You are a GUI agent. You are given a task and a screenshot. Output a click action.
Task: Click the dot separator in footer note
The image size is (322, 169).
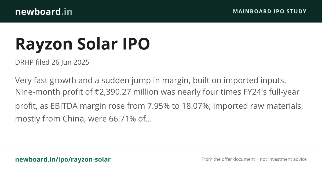click(x=257, y=159)
